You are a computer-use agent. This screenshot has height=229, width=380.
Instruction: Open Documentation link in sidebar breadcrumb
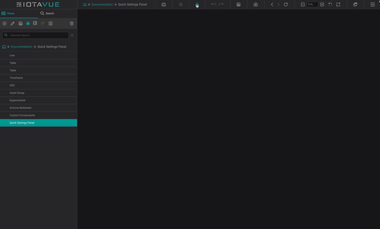click(21, 47)
